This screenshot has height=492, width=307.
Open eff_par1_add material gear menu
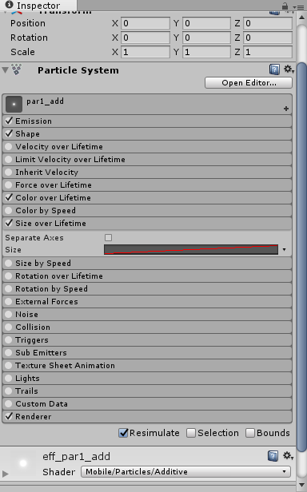point(288,455)
